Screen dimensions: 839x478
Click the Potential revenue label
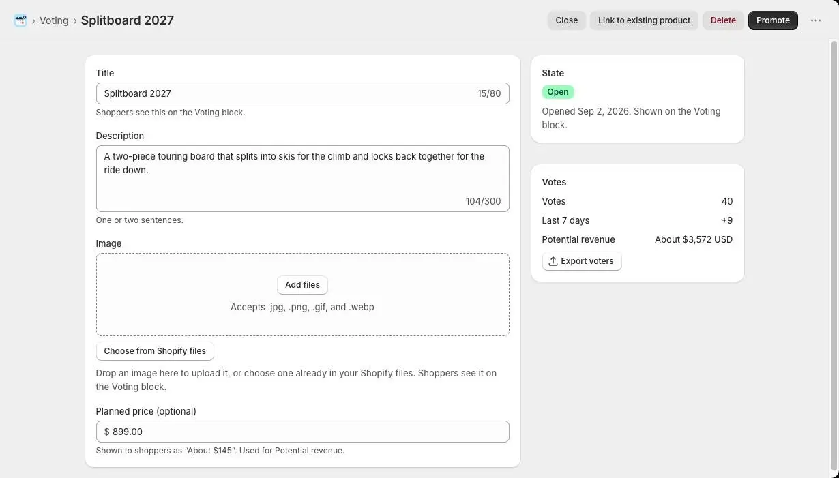coord(578,239)
